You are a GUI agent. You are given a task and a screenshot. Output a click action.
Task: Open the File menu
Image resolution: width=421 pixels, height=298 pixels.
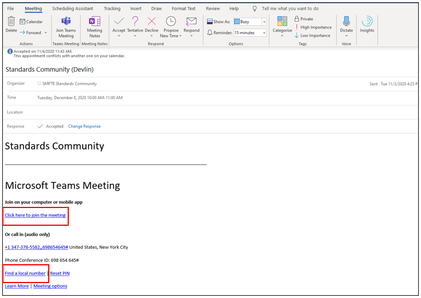coord(10,9)
